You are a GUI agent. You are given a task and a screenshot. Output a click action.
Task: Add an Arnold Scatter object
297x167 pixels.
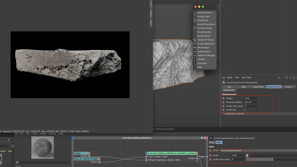point(205,32)
